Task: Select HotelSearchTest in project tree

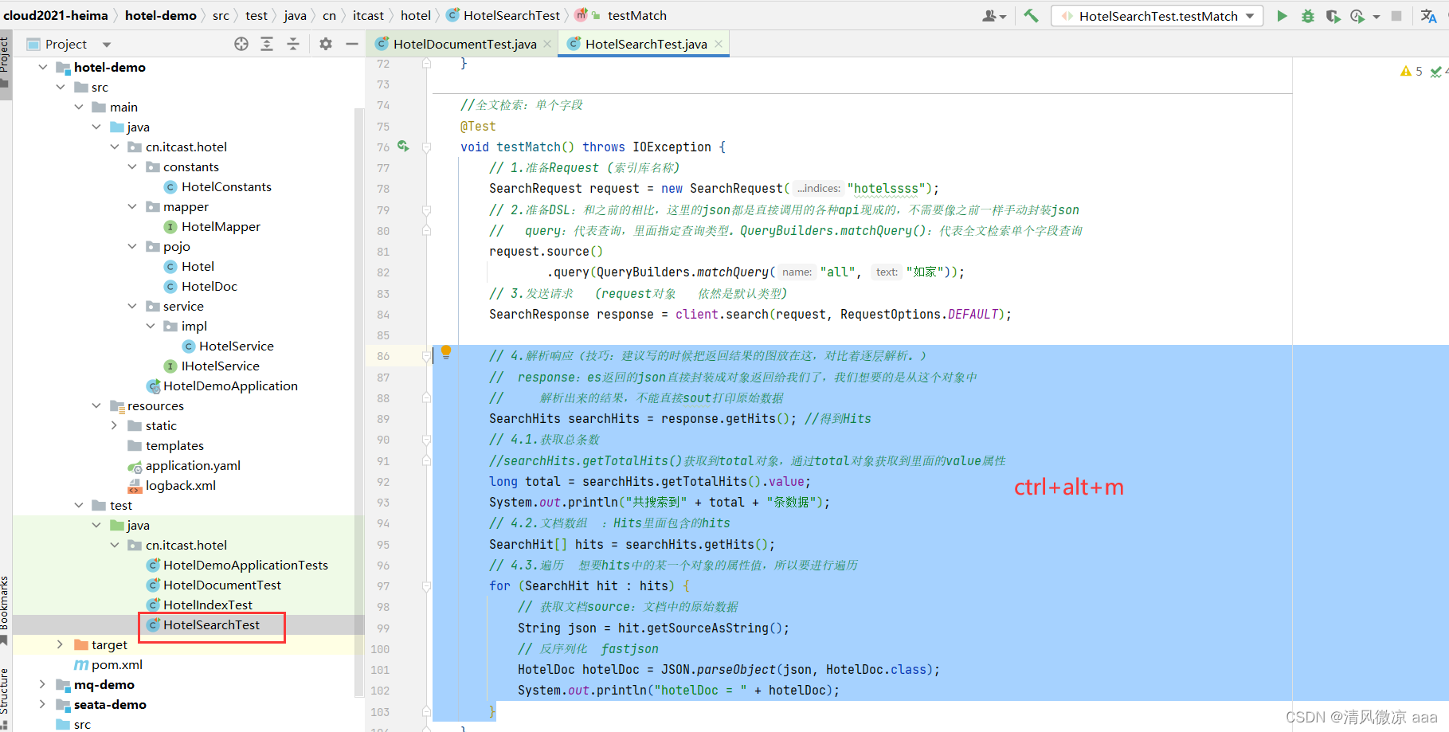Action: point(204,624)
